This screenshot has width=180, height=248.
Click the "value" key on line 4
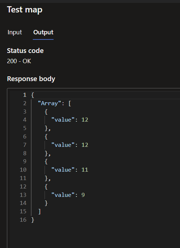(63, 120)
